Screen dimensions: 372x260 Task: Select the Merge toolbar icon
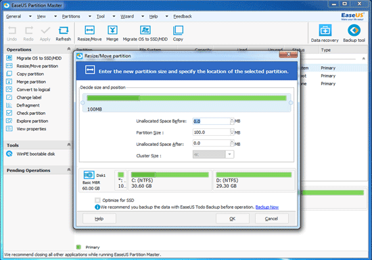(x=112, y=30)
